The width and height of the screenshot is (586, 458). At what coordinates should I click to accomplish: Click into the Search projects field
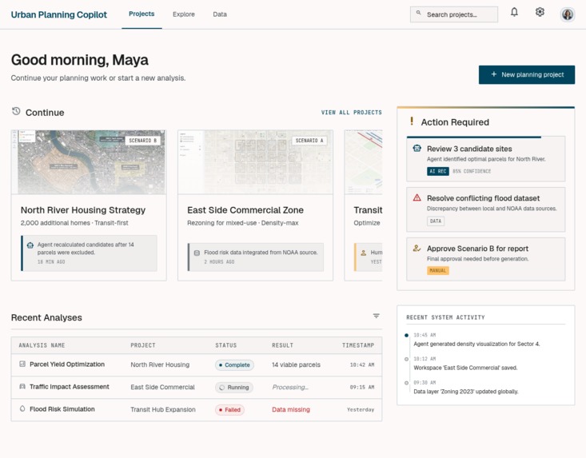pos(454,14)
